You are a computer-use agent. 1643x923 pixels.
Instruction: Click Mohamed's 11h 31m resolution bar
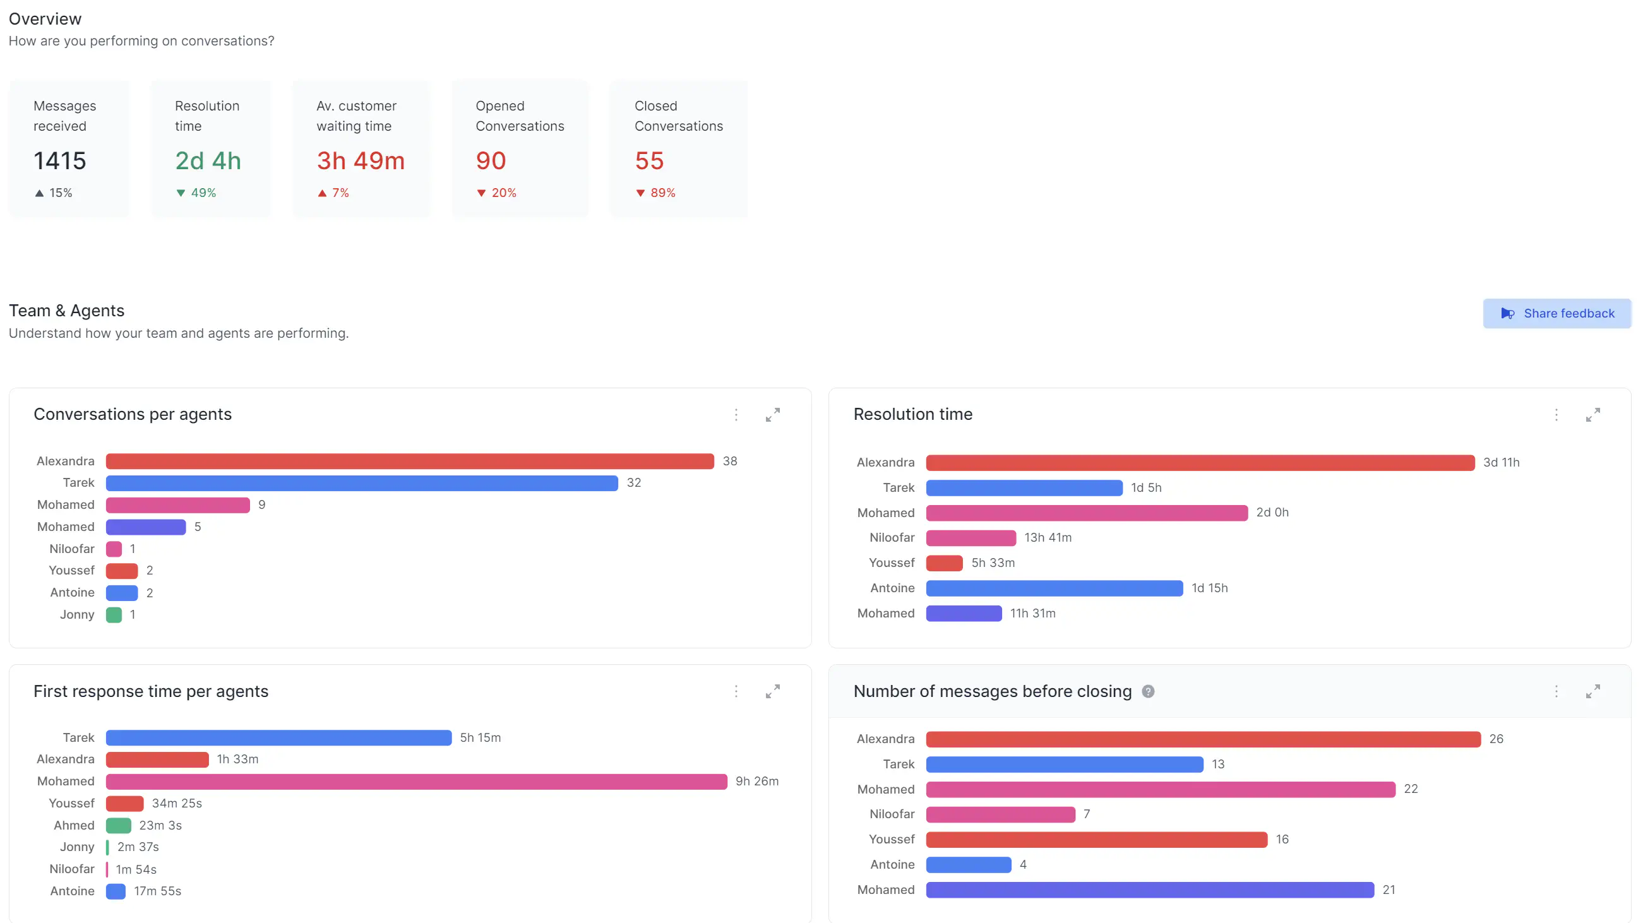[x=964, y=614]
